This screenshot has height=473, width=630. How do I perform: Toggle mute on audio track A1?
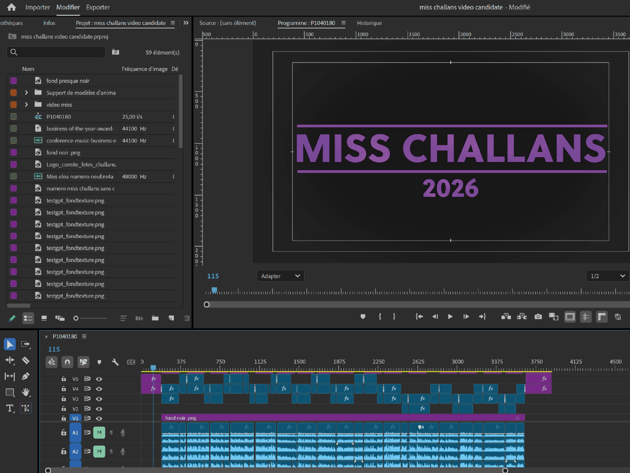tap(99, 432)
